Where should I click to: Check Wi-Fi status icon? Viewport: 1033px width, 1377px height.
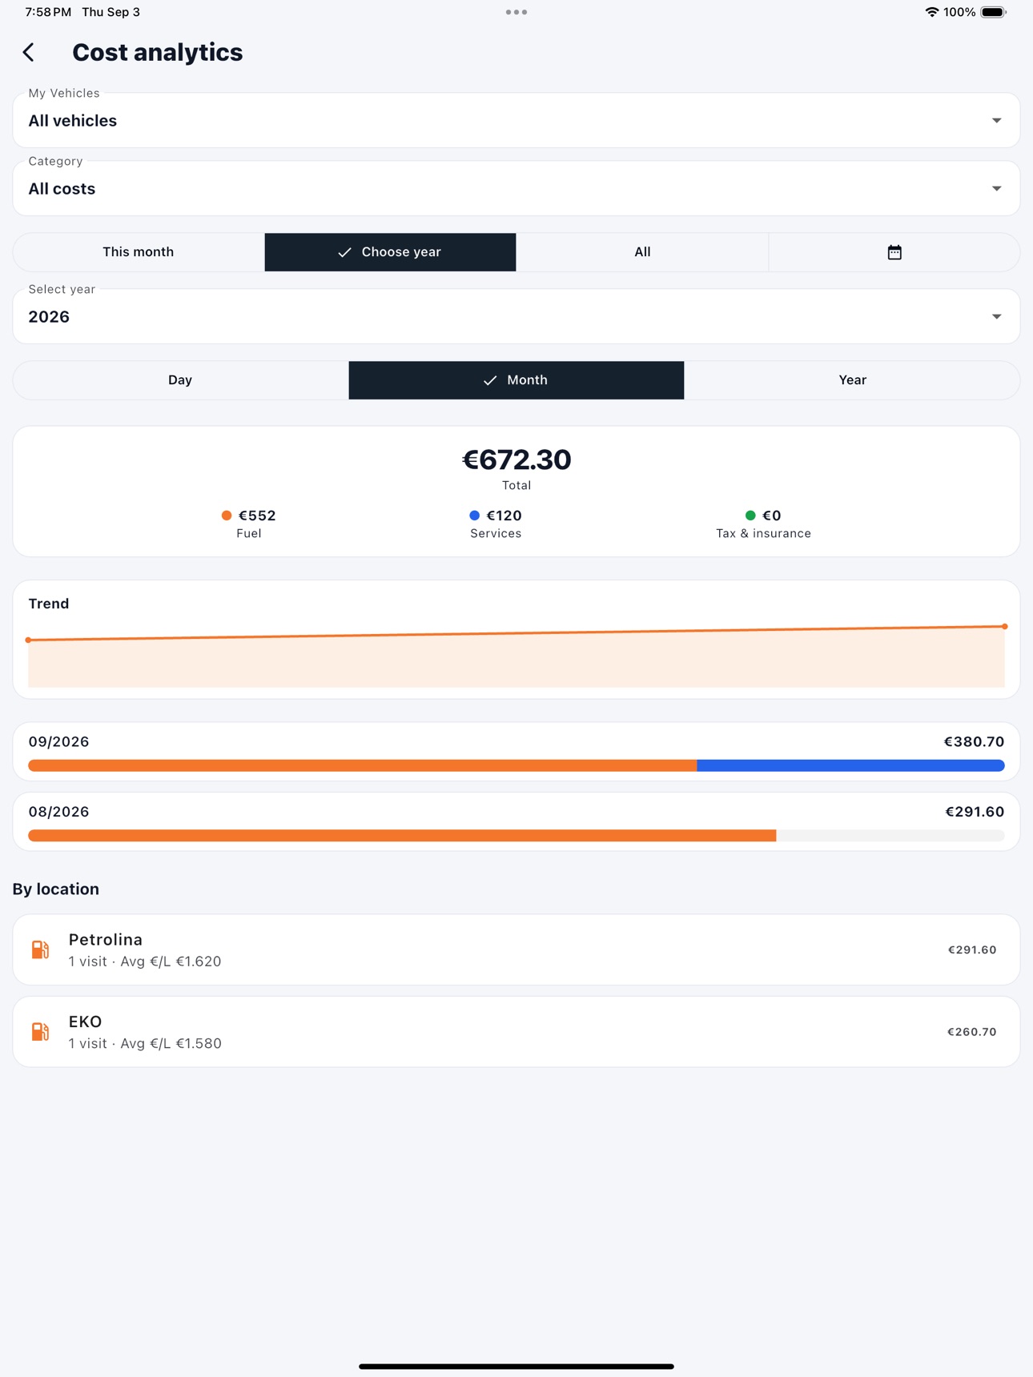pyautogui.click(x=931, y=12)
